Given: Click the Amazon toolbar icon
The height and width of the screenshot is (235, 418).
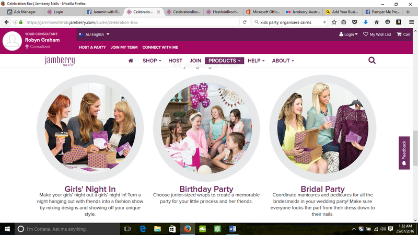Looking at the screenshot, I should [399, 22].
